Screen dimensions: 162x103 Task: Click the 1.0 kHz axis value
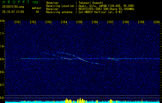pos(2,46)
